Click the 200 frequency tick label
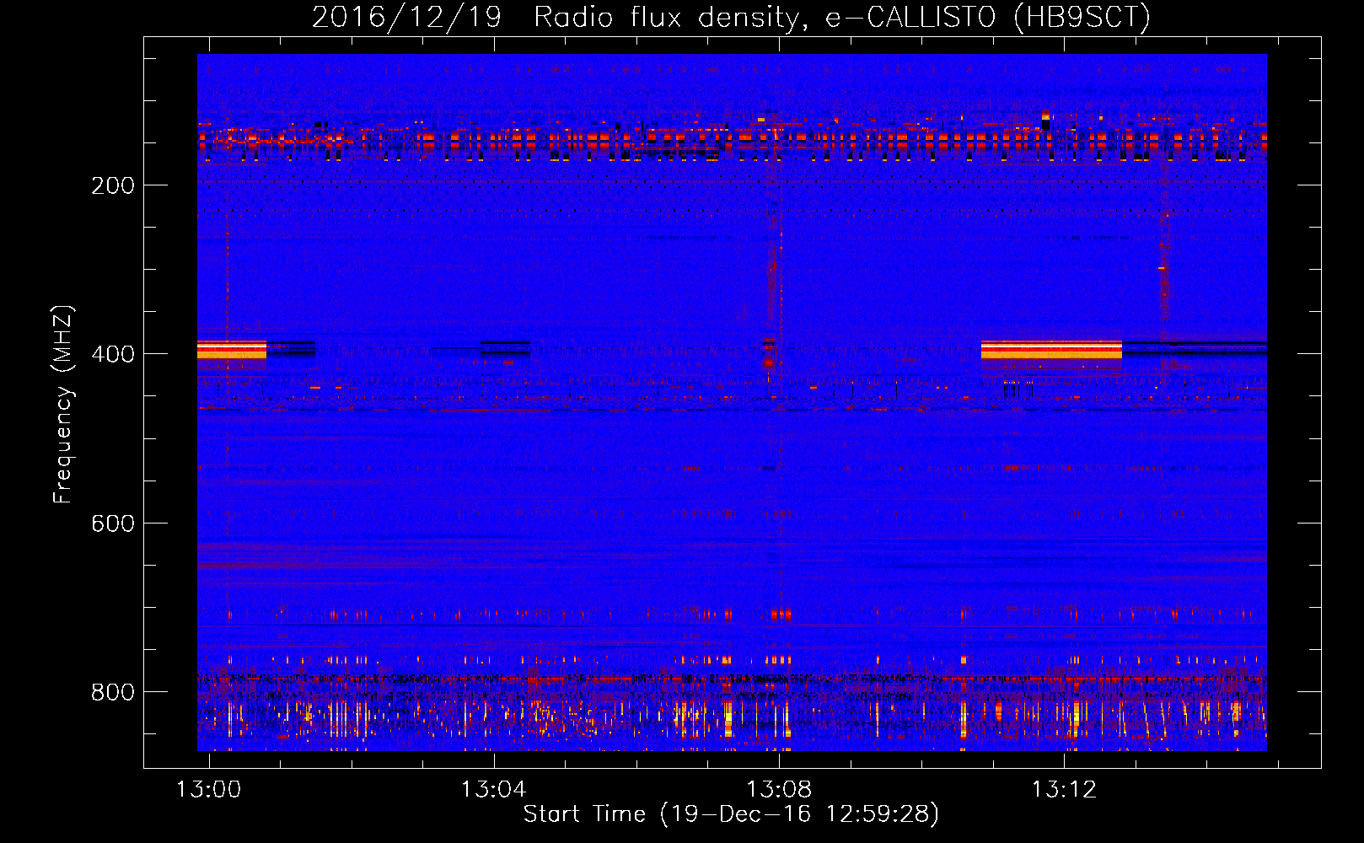The width and height of the screenshot is (1364, 843). tap(113, 185)
